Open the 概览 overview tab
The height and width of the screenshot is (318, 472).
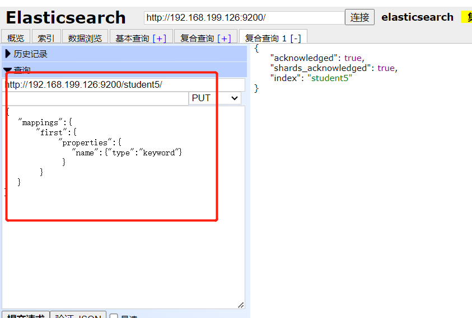point(16,38)
